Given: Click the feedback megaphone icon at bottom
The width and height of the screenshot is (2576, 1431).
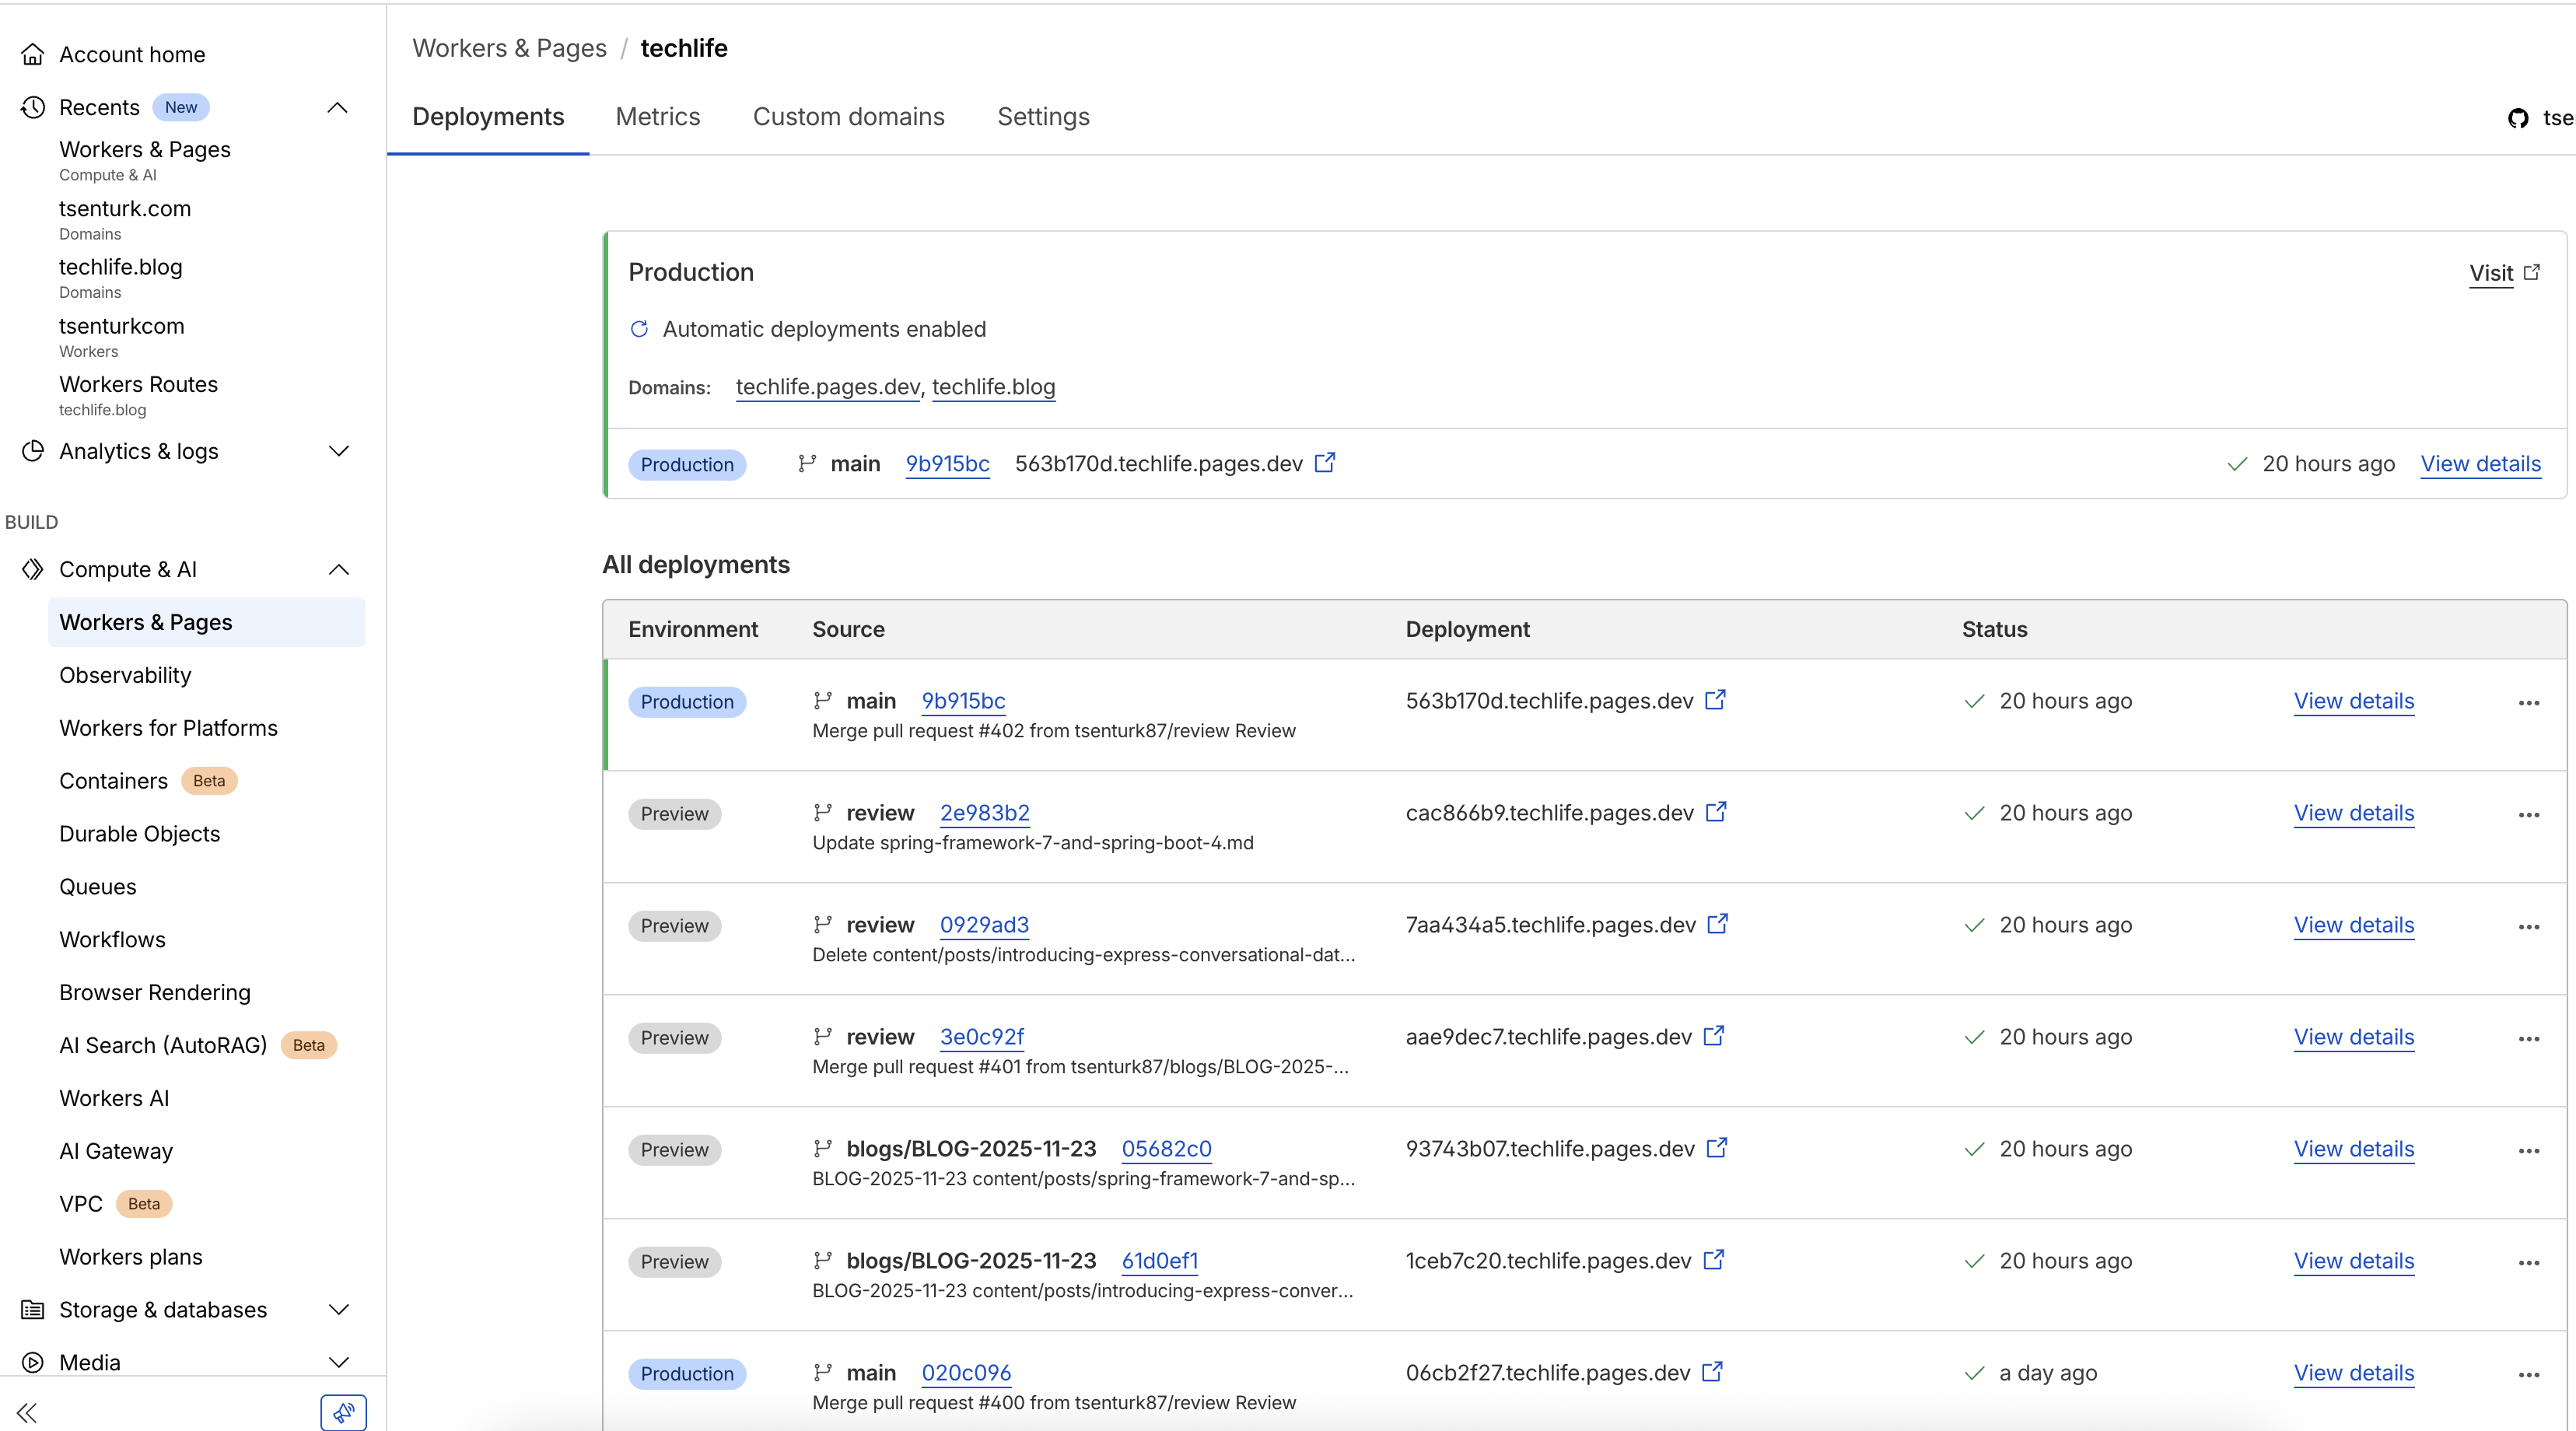Looking at the screenshot, I should point(342,1412).
